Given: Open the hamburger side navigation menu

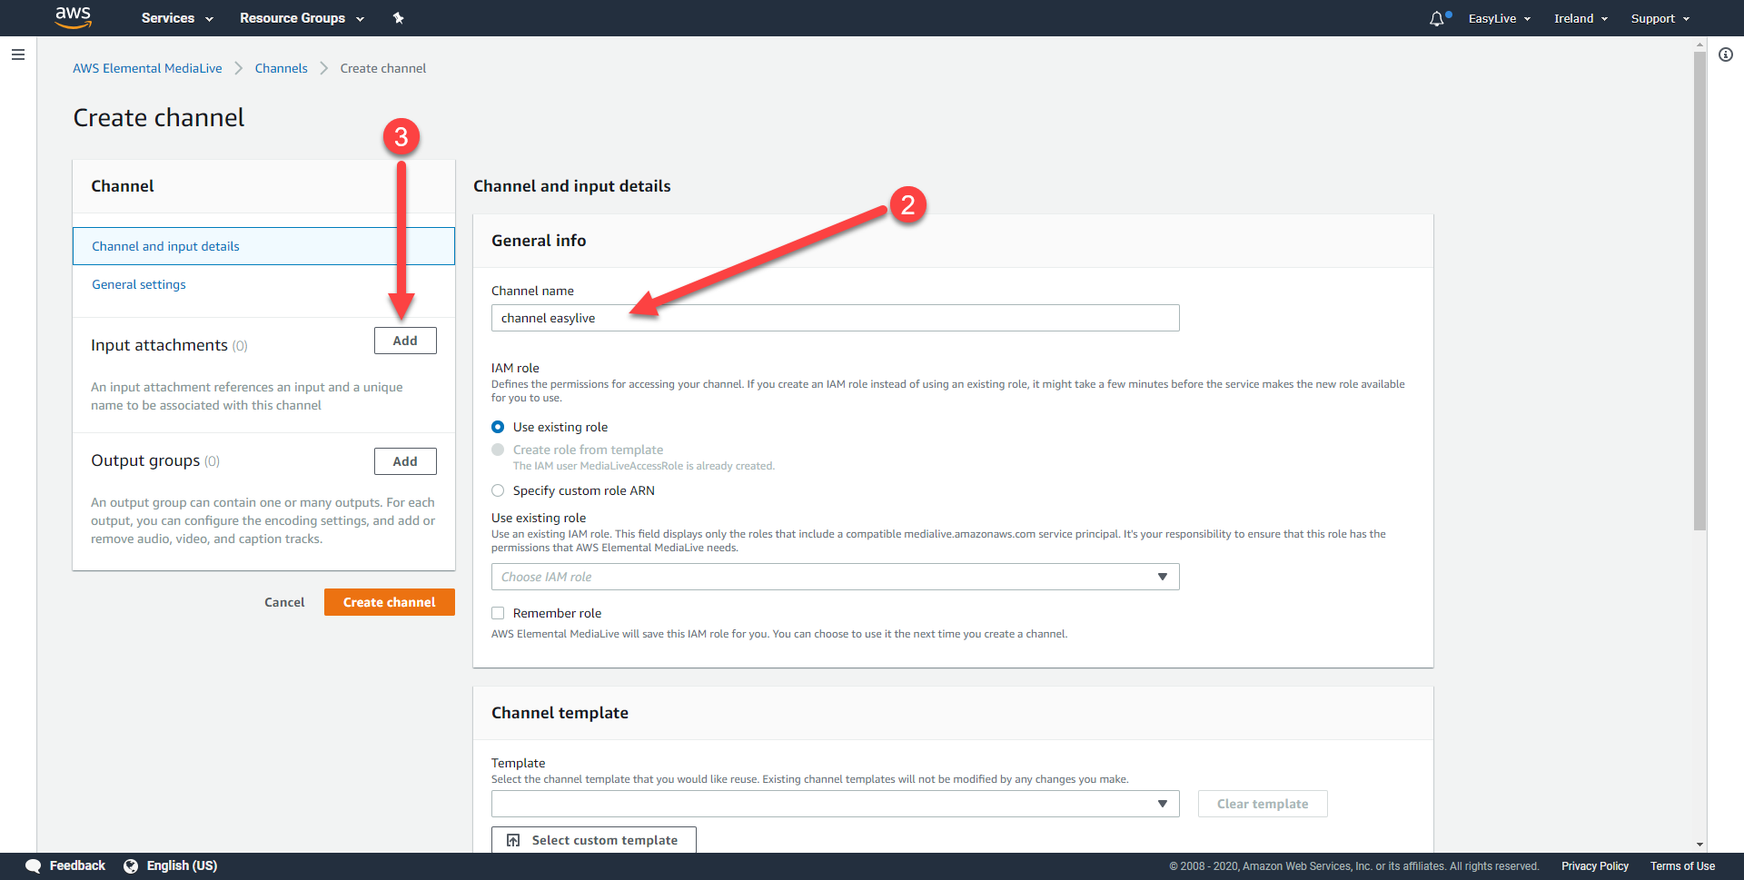Looking at the screenshot, I should (x=17, y=54).
